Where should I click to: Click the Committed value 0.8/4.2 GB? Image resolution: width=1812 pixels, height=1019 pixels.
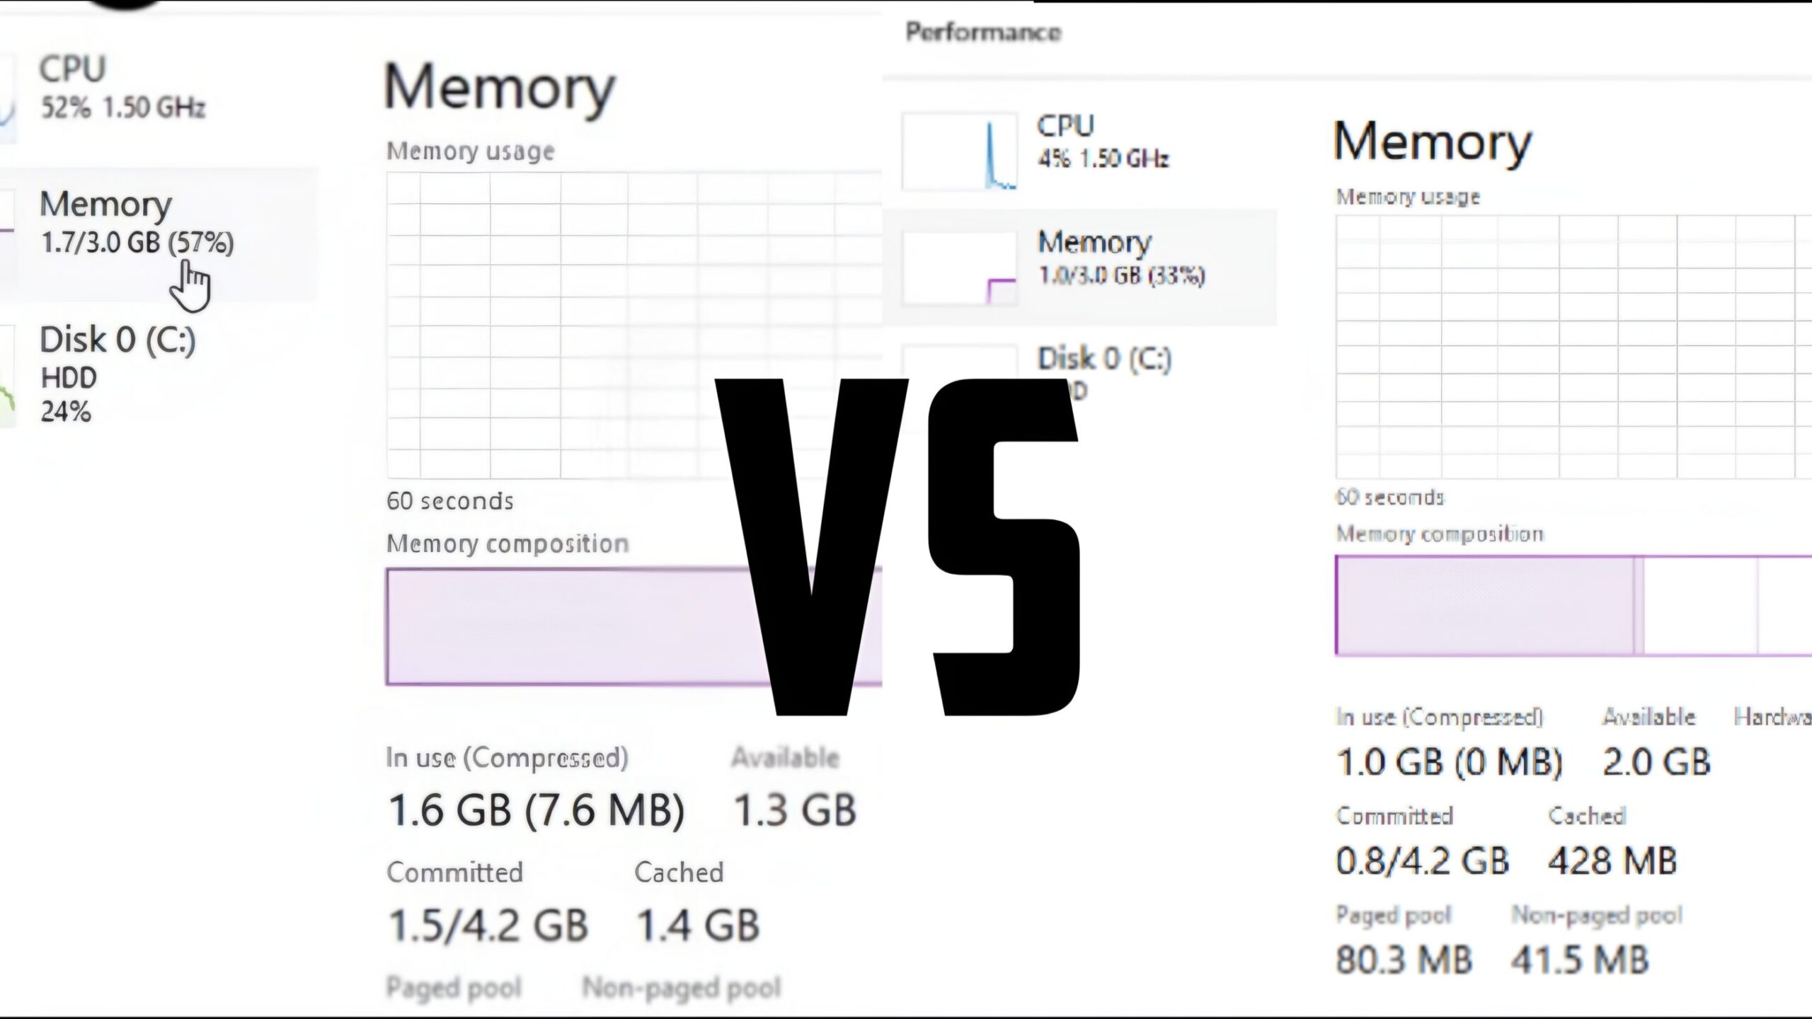pyautogui.click(x=1422, y=861)
